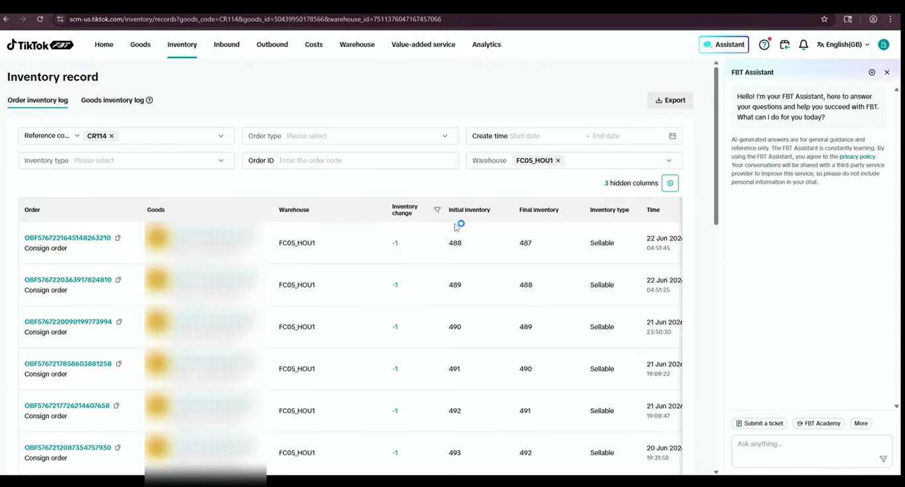This screenshot has height=487, width=905.
Task: Copy order ID OBF576722009019977​3994
Action: click(x=119, y=322)
